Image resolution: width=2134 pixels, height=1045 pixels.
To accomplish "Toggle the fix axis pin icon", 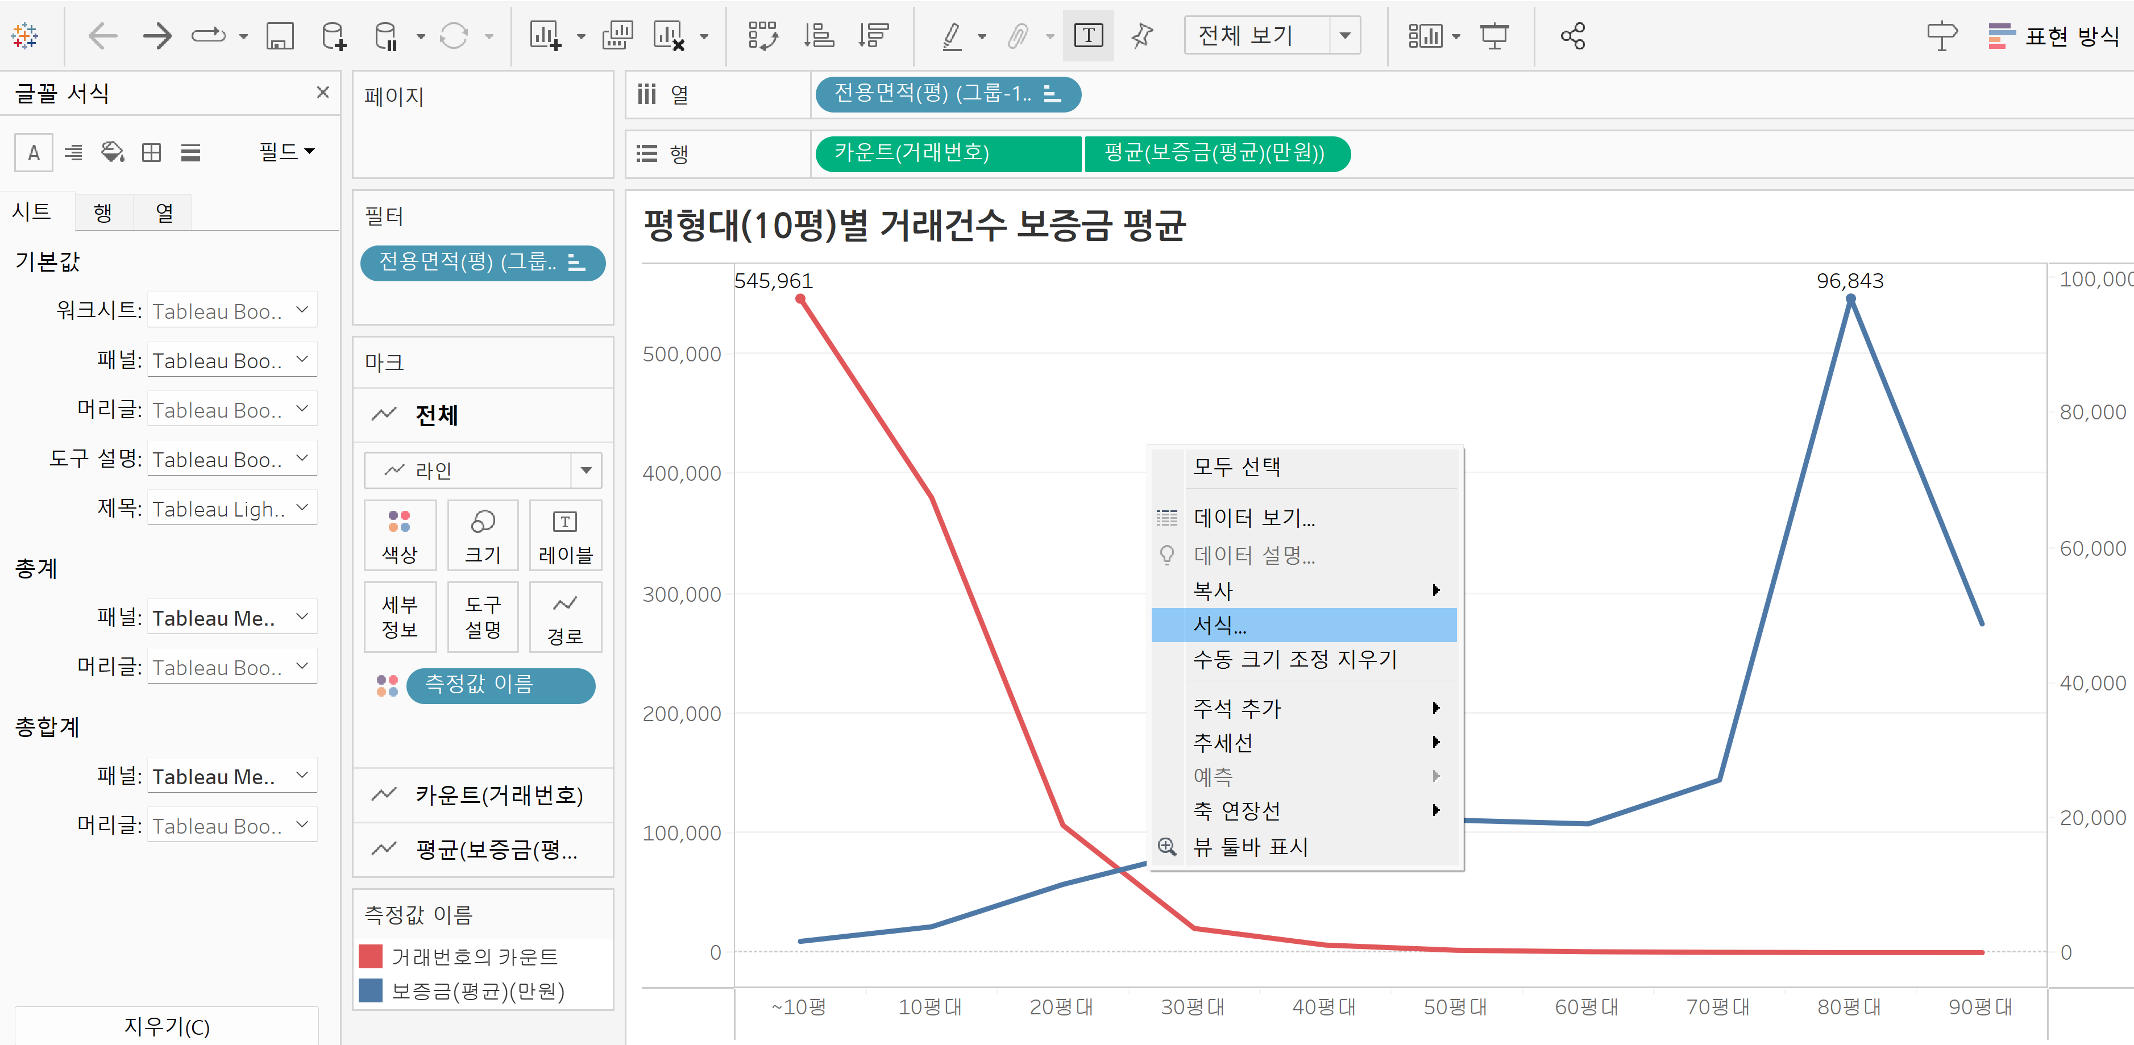I will tap(1143, 36).
